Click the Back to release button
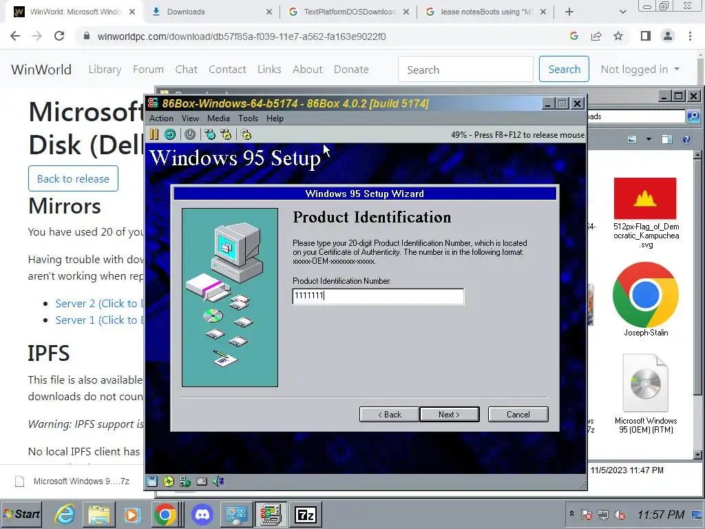 [73, 178]
